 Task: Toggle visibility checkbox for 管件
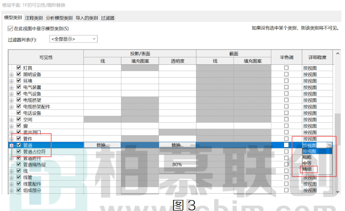[19, 138]
